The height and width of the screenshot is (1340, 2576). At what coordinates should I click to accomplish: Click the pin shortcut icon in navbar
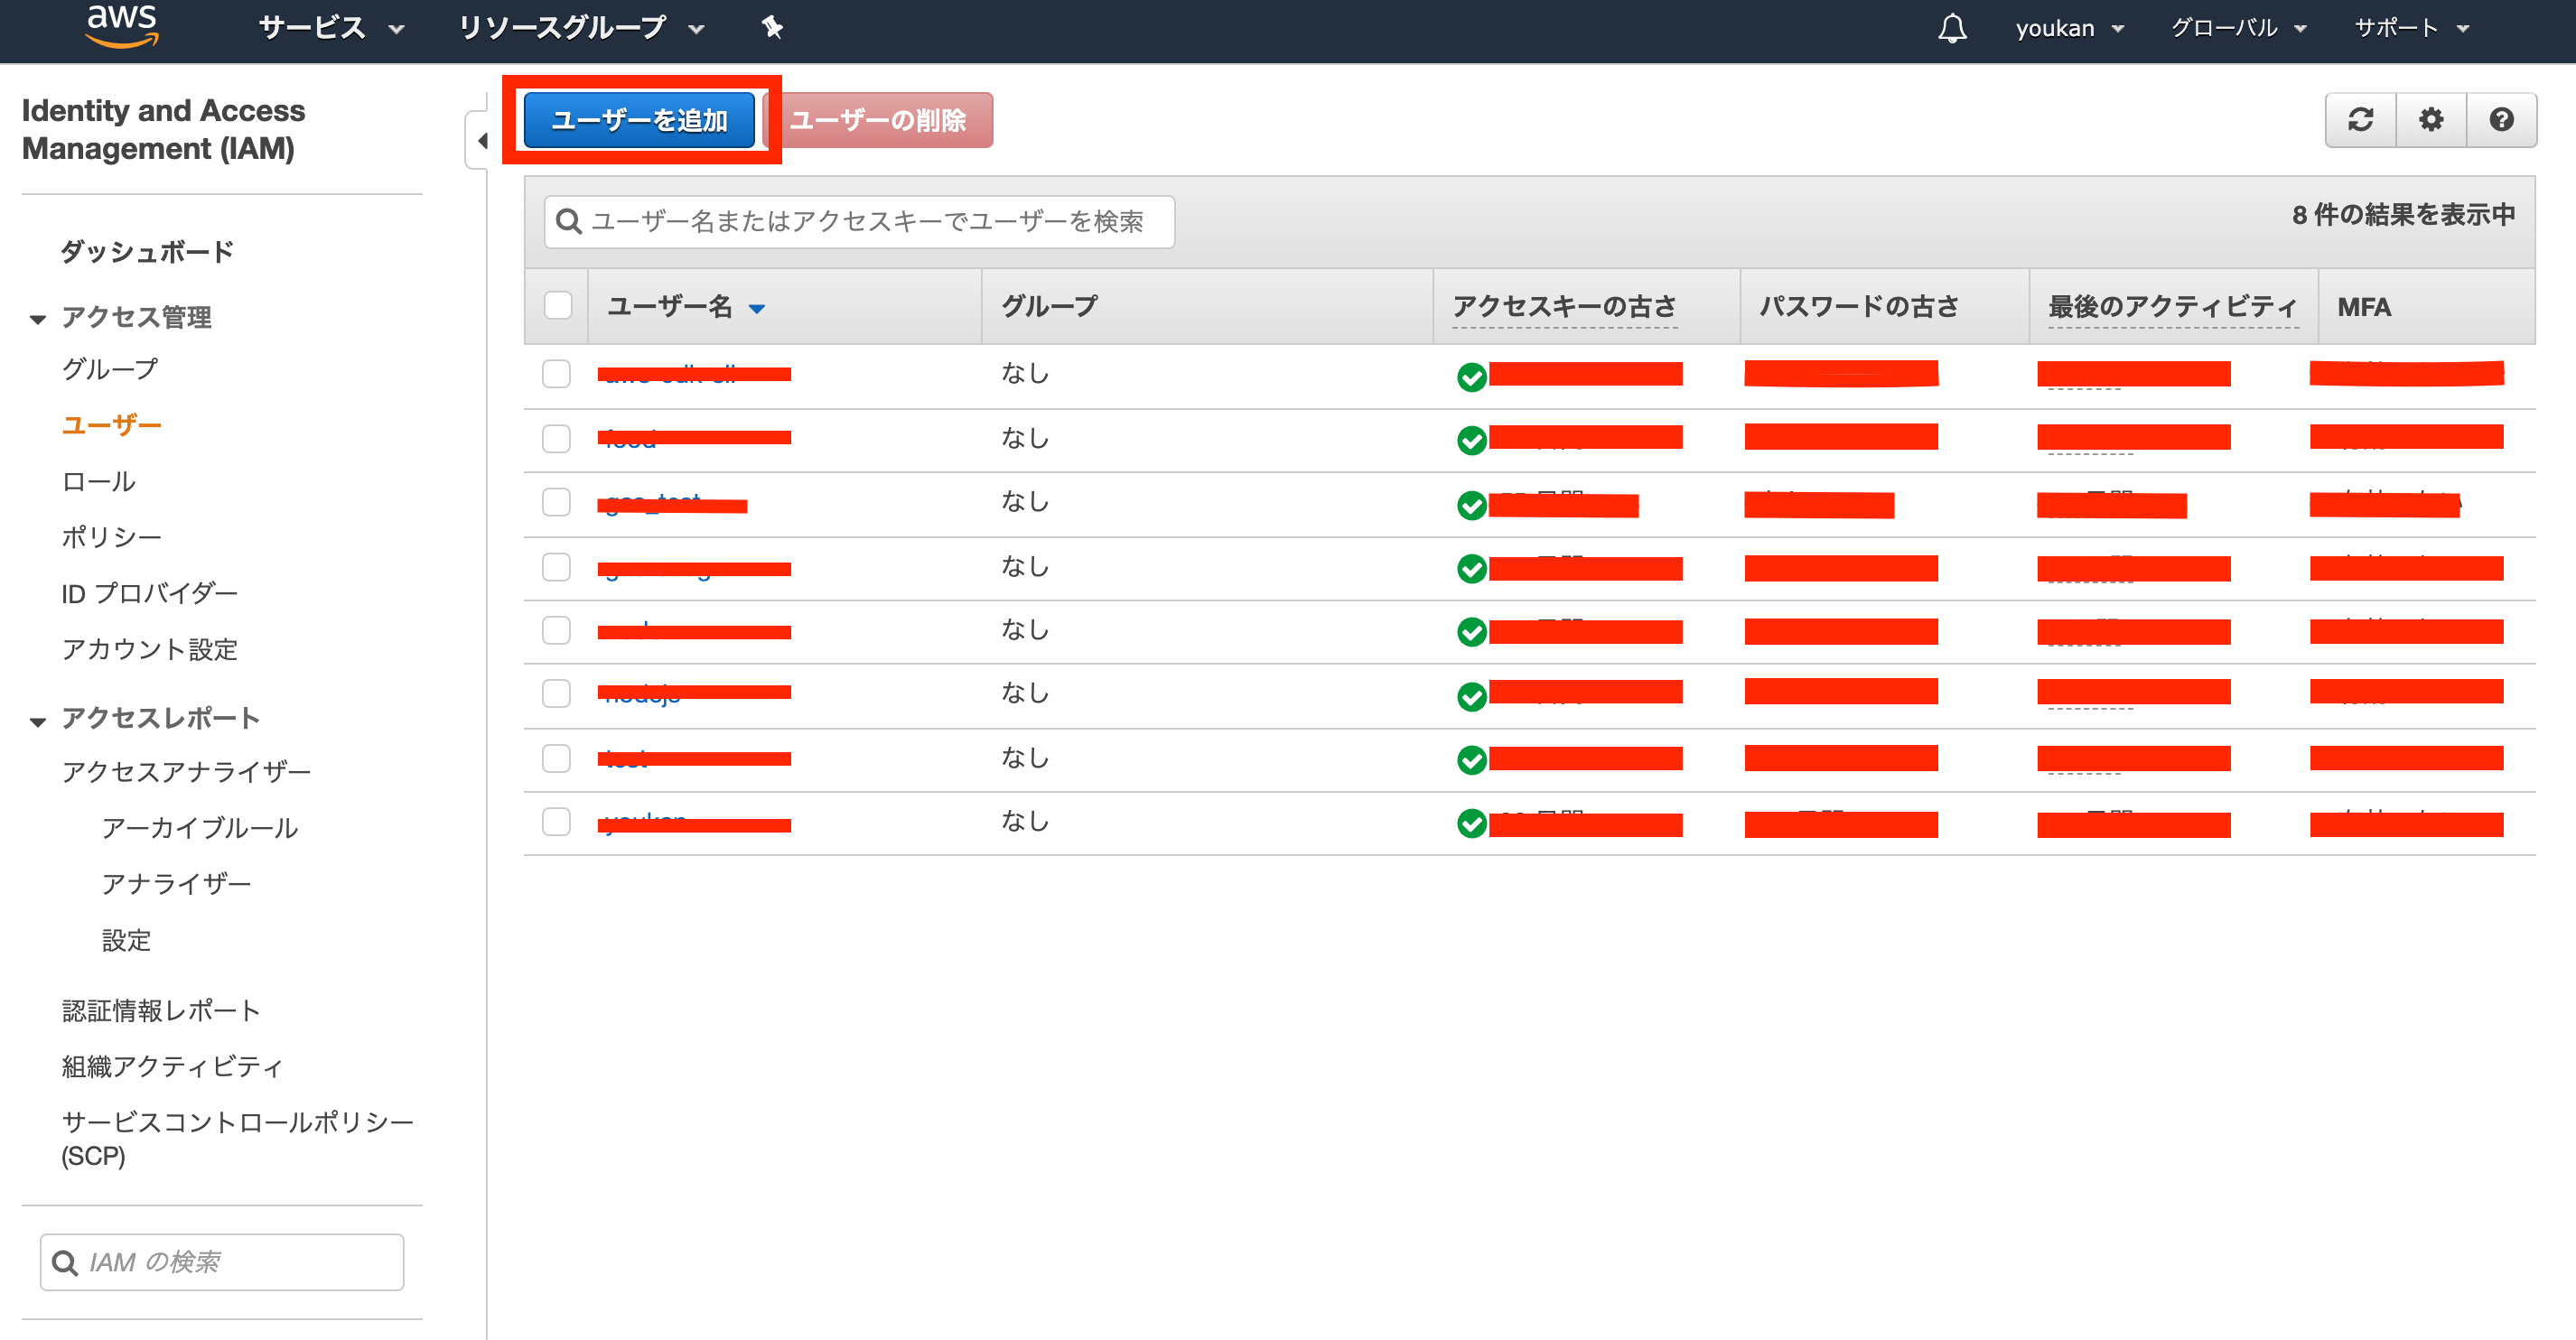point(771,27)
